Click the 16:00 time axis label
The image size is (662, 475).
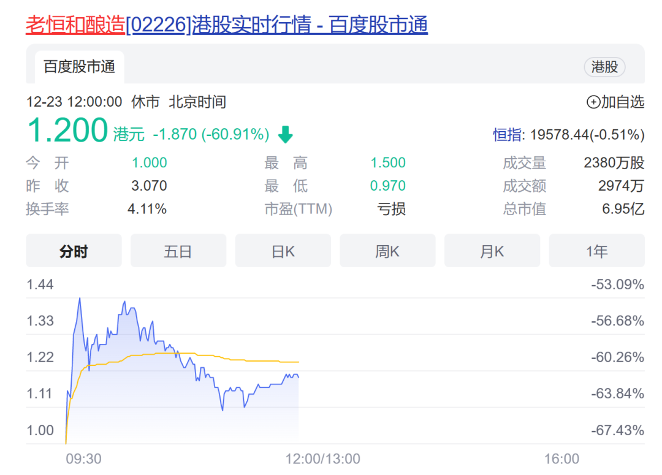[561, 458]
